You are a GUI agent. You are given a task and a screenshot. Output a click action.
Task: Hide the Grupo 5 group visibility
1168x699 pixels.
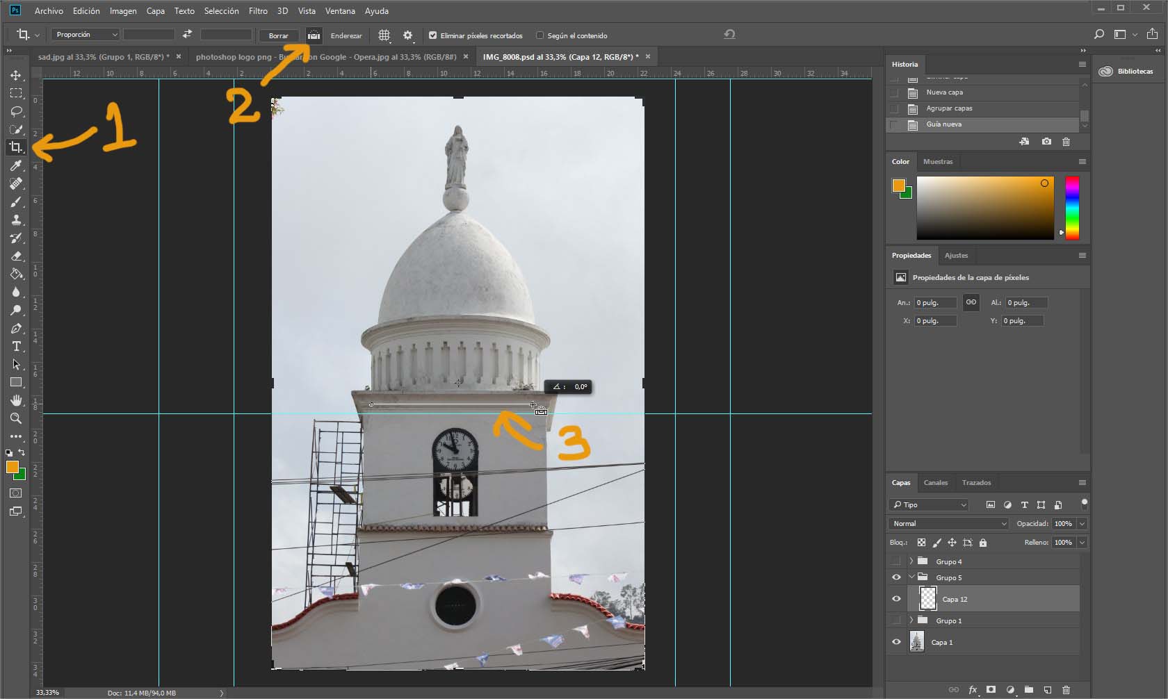pos(896,577)
